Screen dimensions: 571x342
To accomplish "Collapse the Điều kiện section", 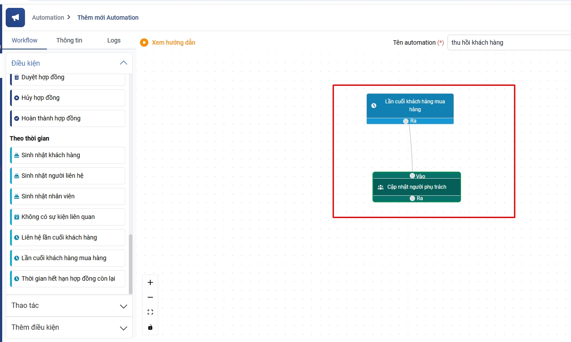I will (x=124, y=63).
